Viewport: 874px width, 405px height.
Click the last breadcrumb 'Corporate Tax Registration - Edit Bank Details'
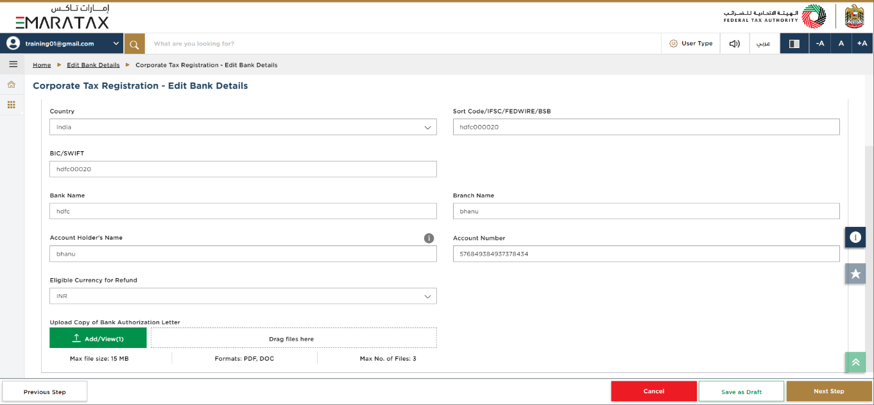207,65
